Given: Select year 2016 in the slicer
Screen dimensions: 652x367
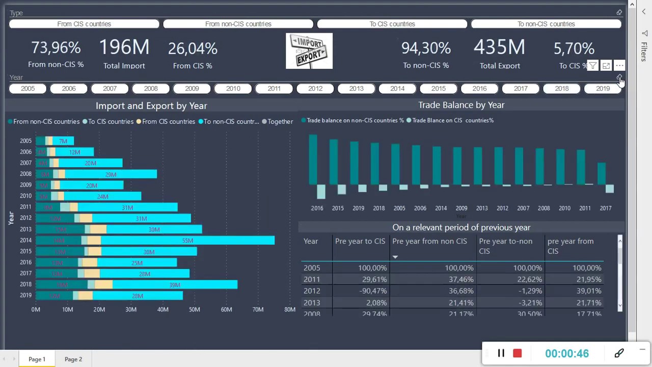Looking at the screenshot, I should click(x=479, y=88).
